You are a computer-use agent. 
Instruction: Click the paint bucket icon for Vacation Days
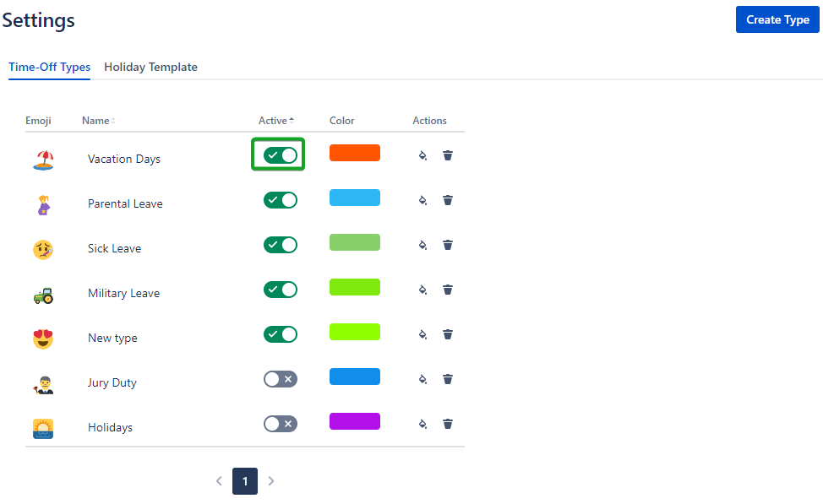pos(422,155)
